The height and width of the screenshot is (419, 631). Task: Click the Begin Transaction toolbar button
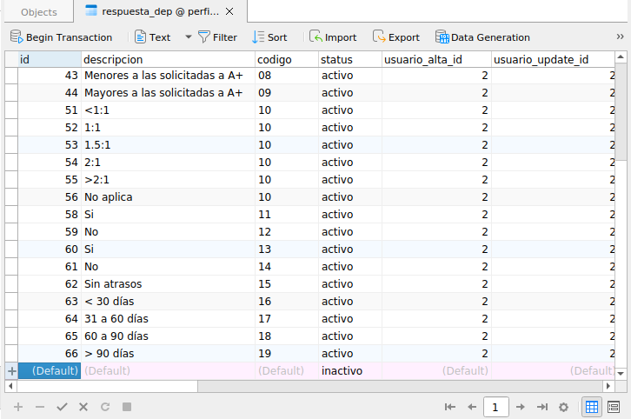(x=61, y=37)
